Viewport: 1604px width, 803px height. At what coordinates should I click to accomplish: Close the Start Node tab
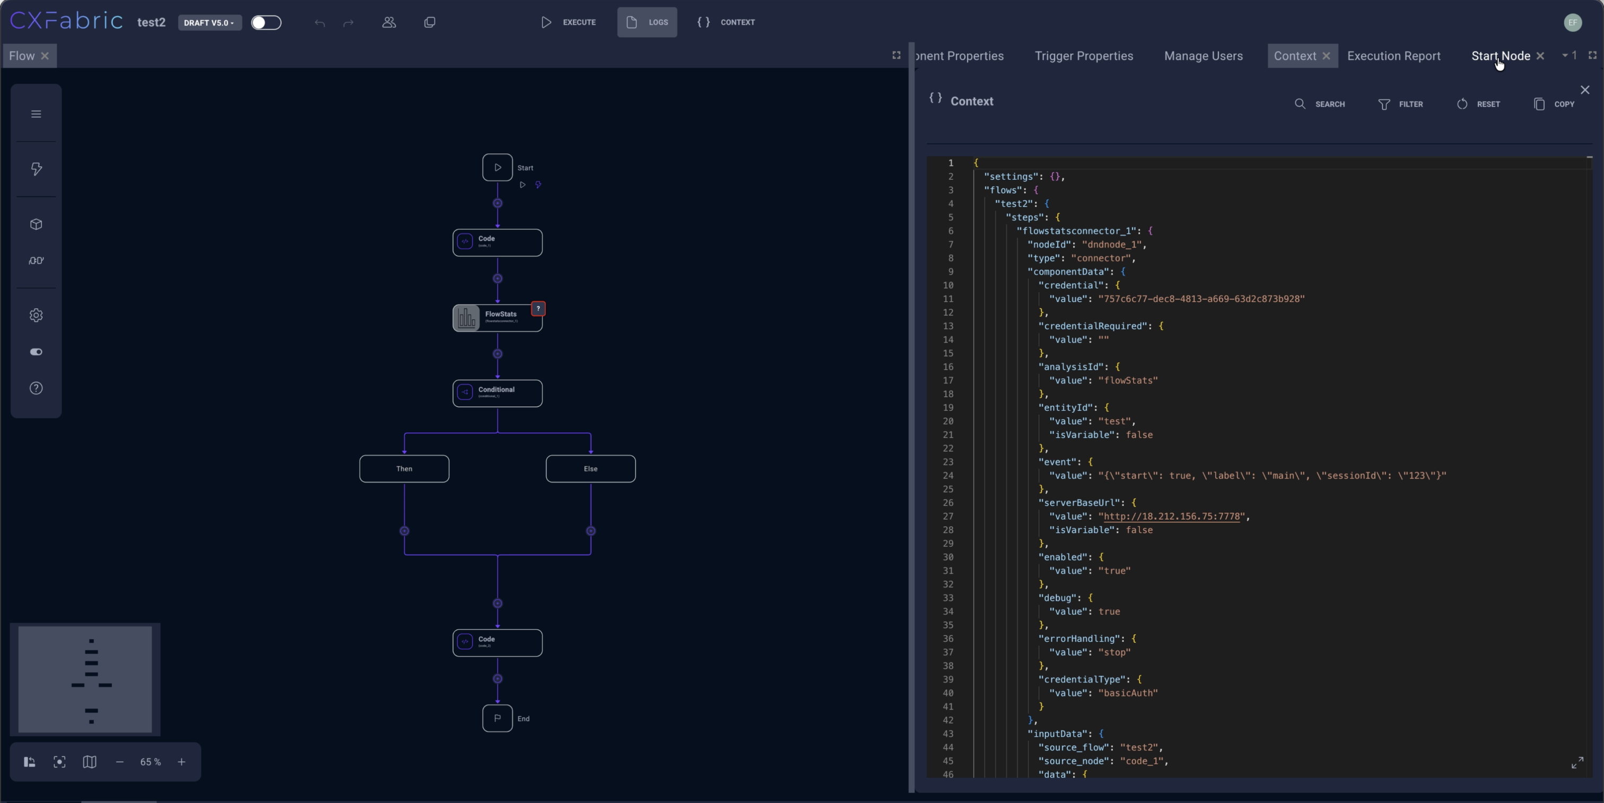point(1540,56)
